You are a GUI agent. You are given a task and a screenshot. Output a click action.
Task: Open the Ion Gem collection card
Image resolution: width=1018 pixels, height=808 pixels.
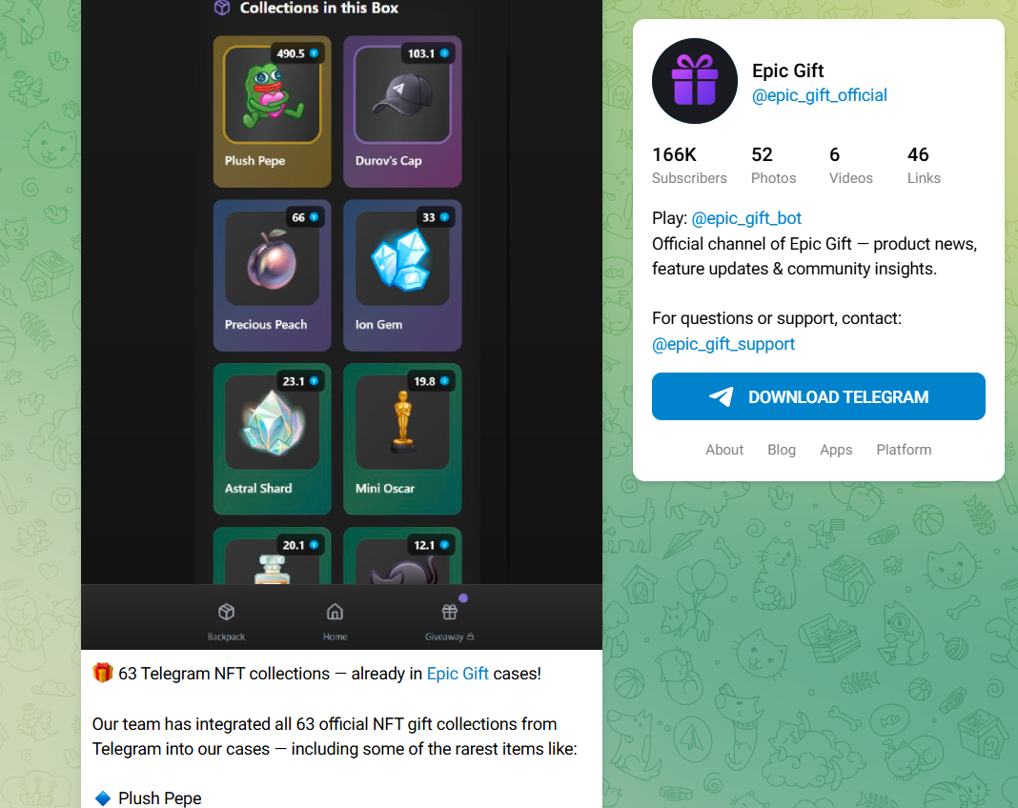click(402, 275)
